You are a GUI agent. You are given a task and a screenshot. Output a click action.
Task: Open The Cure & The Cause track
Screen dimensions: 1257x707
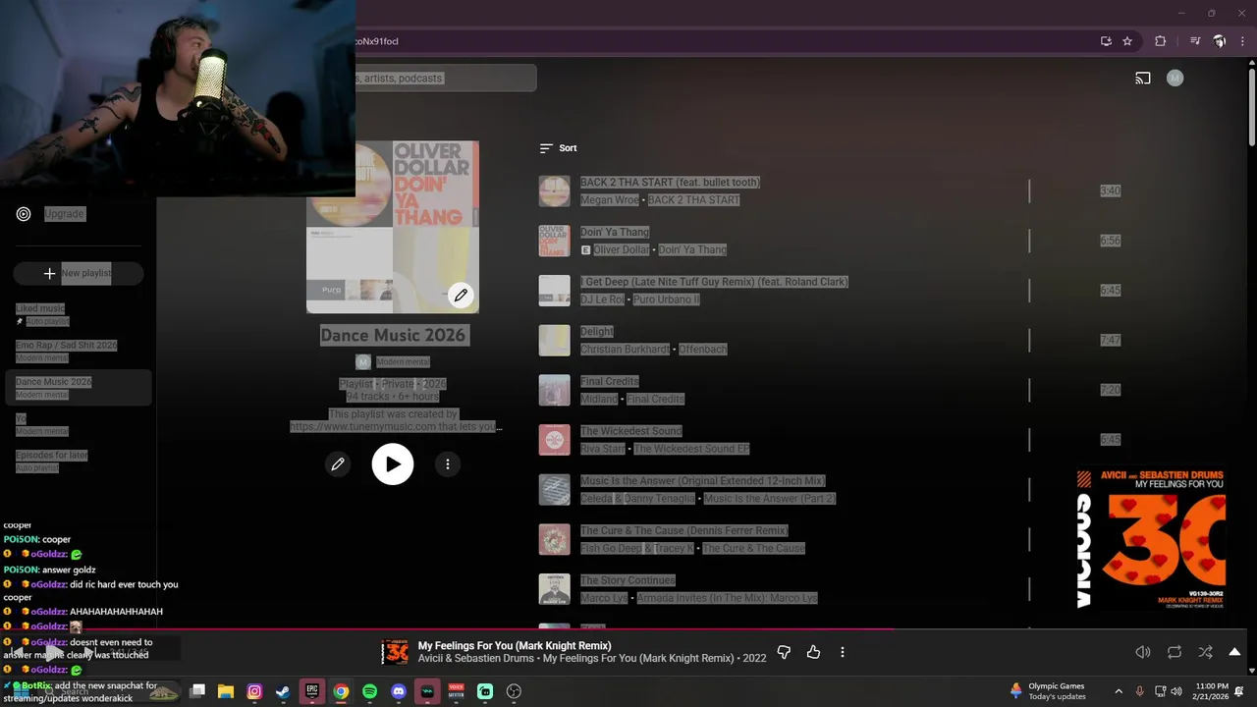coord(683,531)
